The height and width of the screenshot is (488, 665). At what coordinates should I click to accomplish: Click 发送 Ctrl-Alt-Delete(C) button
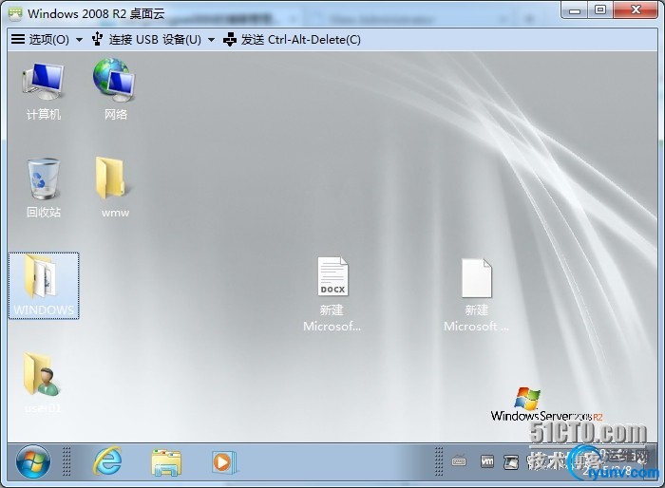click(x=292, y=40)
